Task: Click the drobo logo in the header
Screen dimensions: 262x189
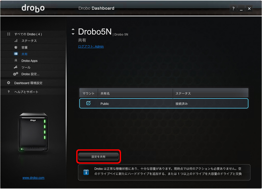Action: point(33,8)
